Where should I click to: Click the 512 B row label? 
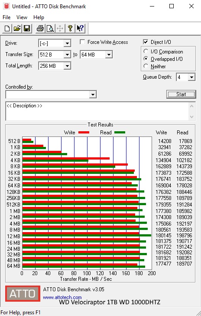click(x=14, y=141)
